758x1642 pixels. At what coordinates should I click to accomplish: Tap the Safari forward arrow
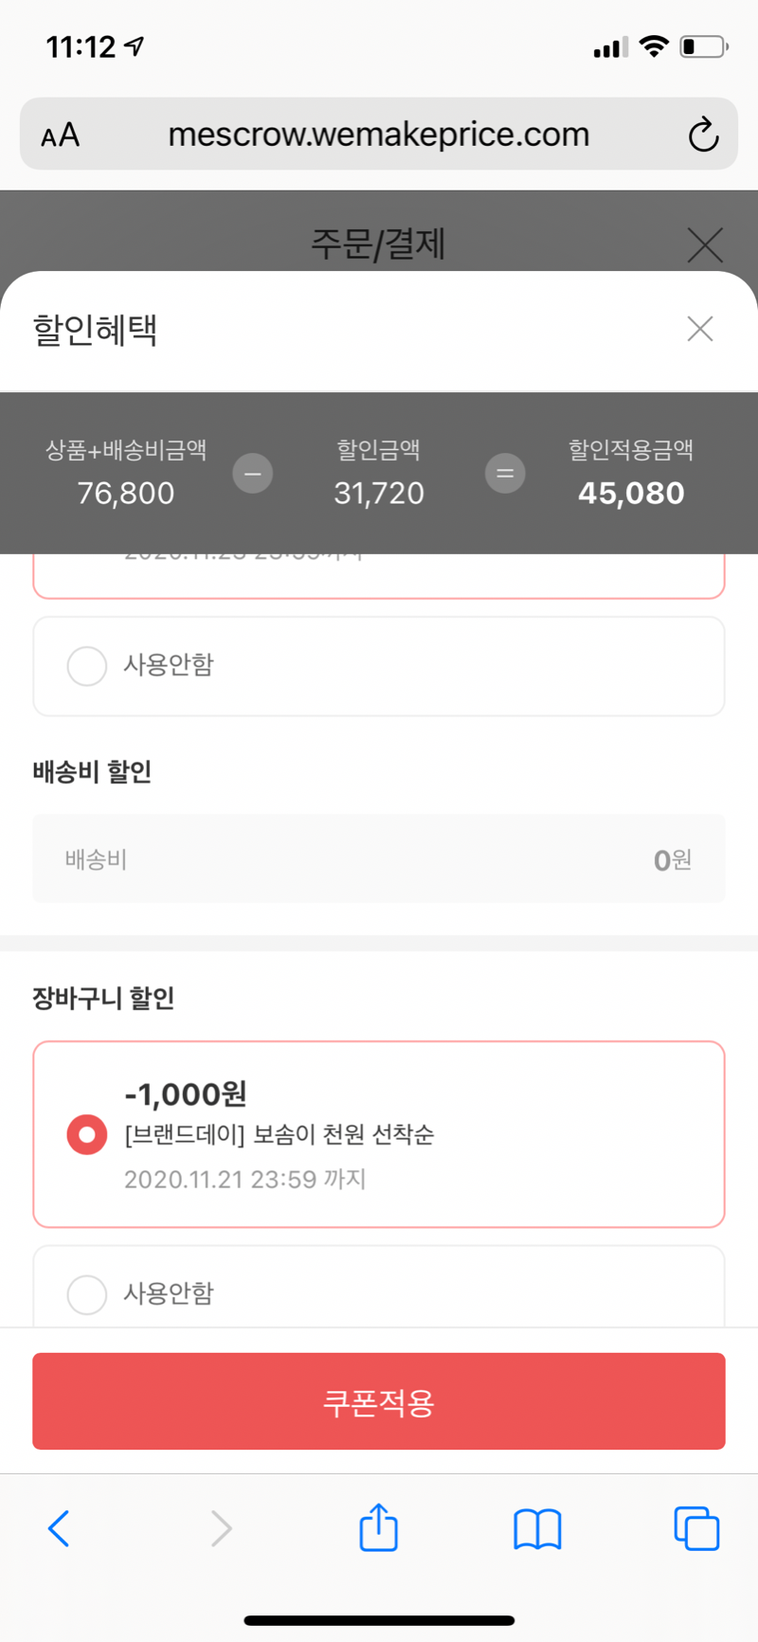click(221, 1527)
